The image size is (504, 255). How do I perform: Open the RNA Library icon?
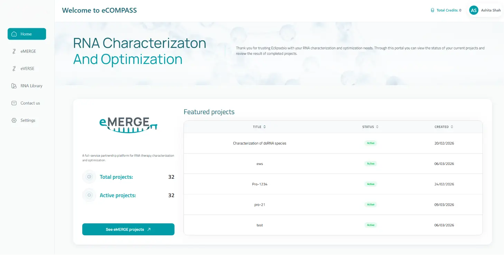coord(14,86)
